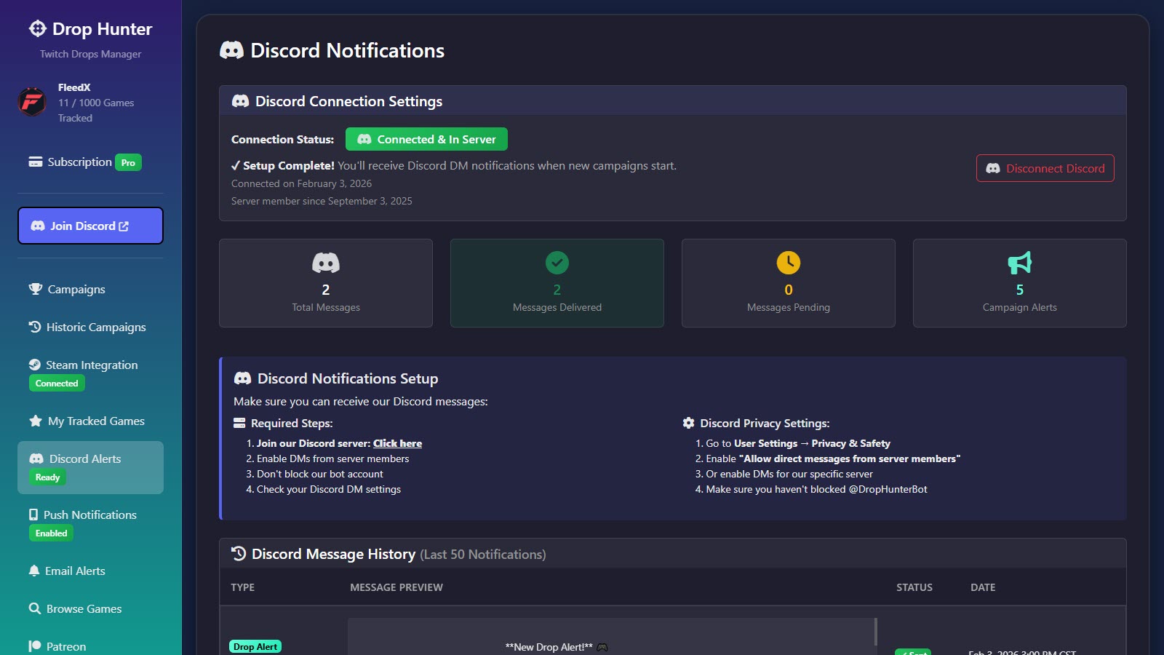The width and height of the screenshot is (1164, 655).
Task: Click the Messages Pending clock icon
Action: (x=788, y=262)
